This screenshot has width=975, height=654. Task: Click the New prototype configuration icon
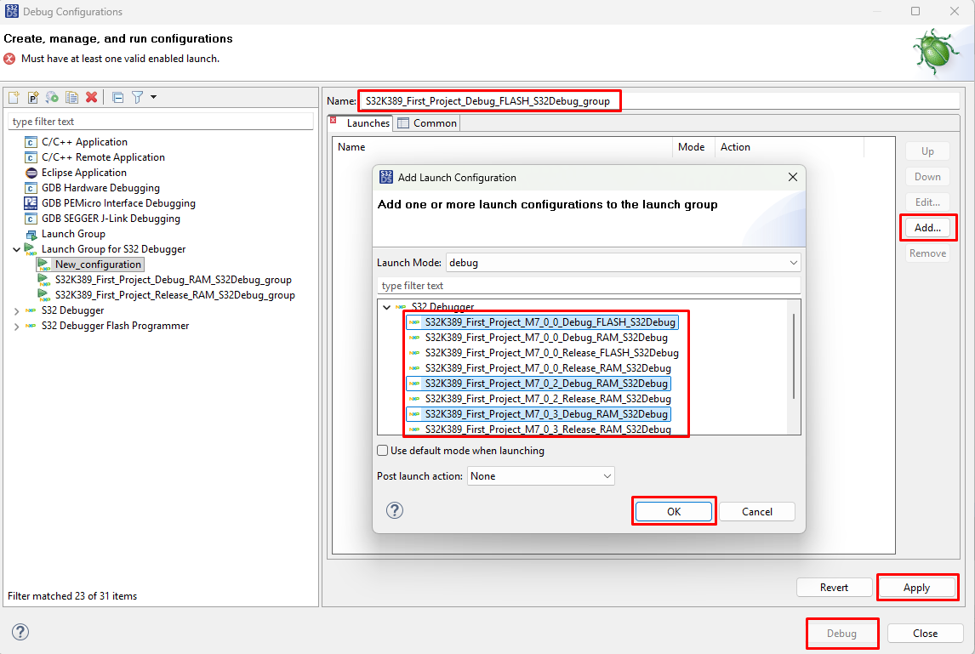pos(33,97)
